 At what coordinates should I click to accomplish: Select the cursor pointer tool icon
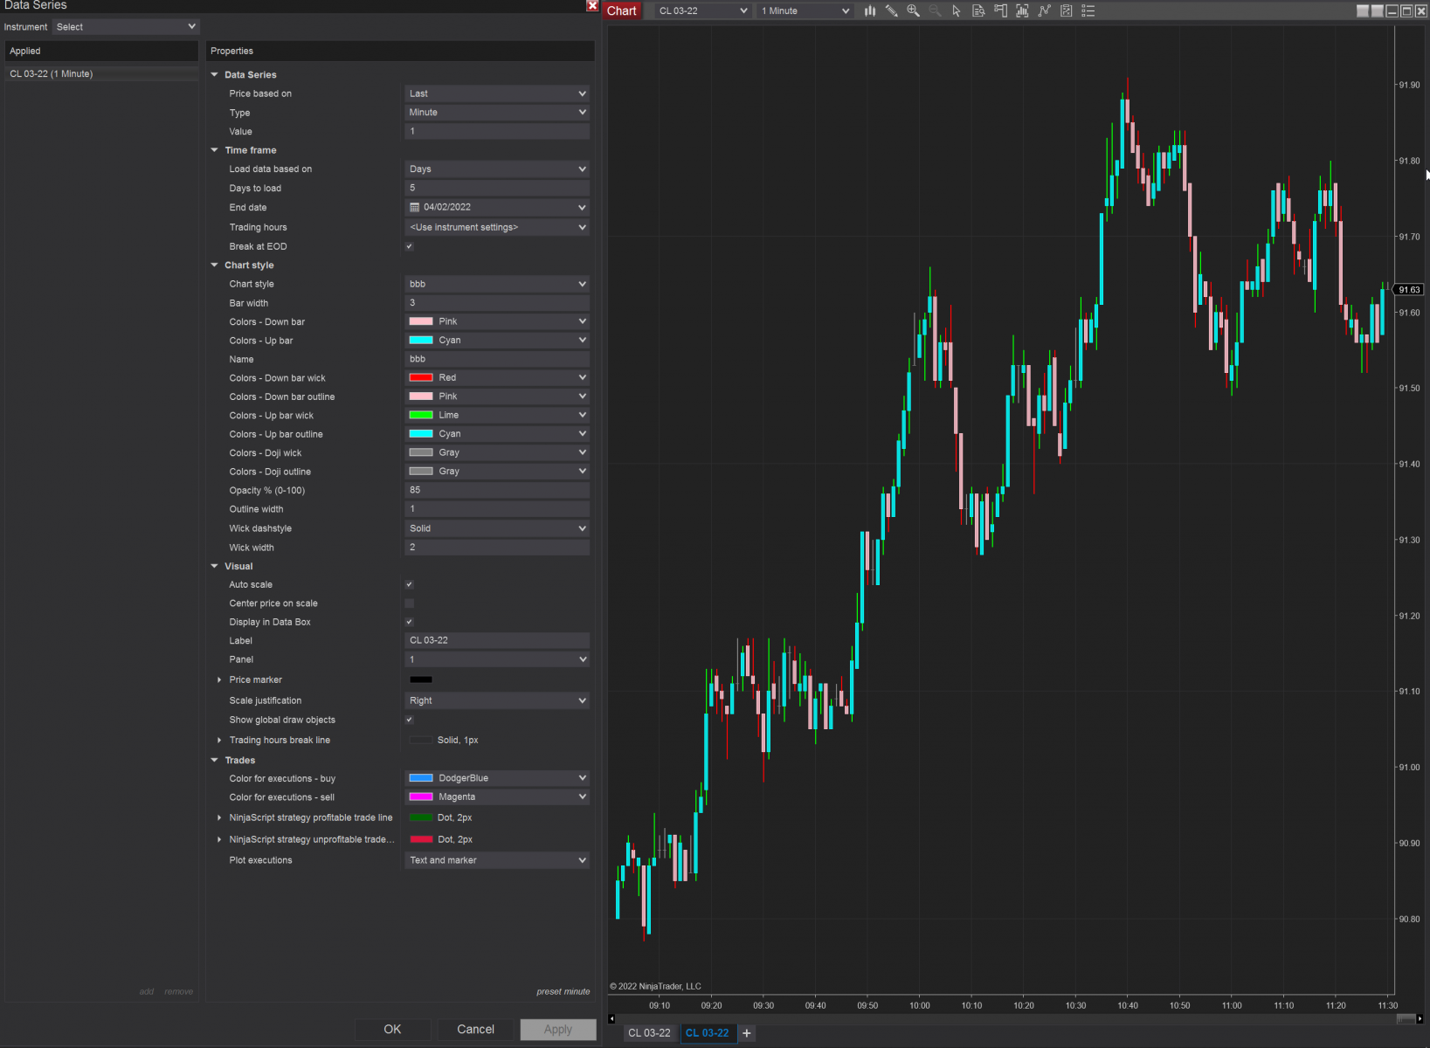point(957,11)
